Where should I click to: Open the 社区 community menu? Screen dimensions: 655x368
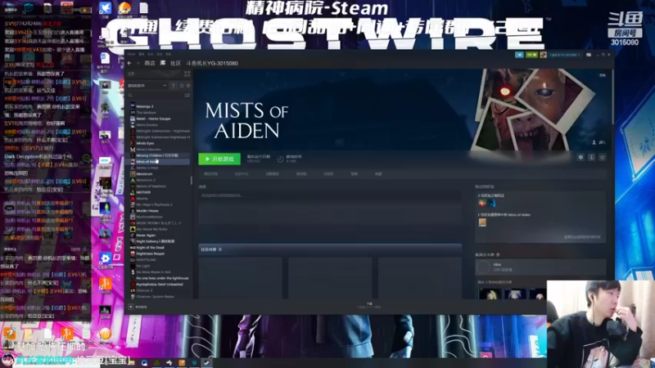tap(175, 64)
